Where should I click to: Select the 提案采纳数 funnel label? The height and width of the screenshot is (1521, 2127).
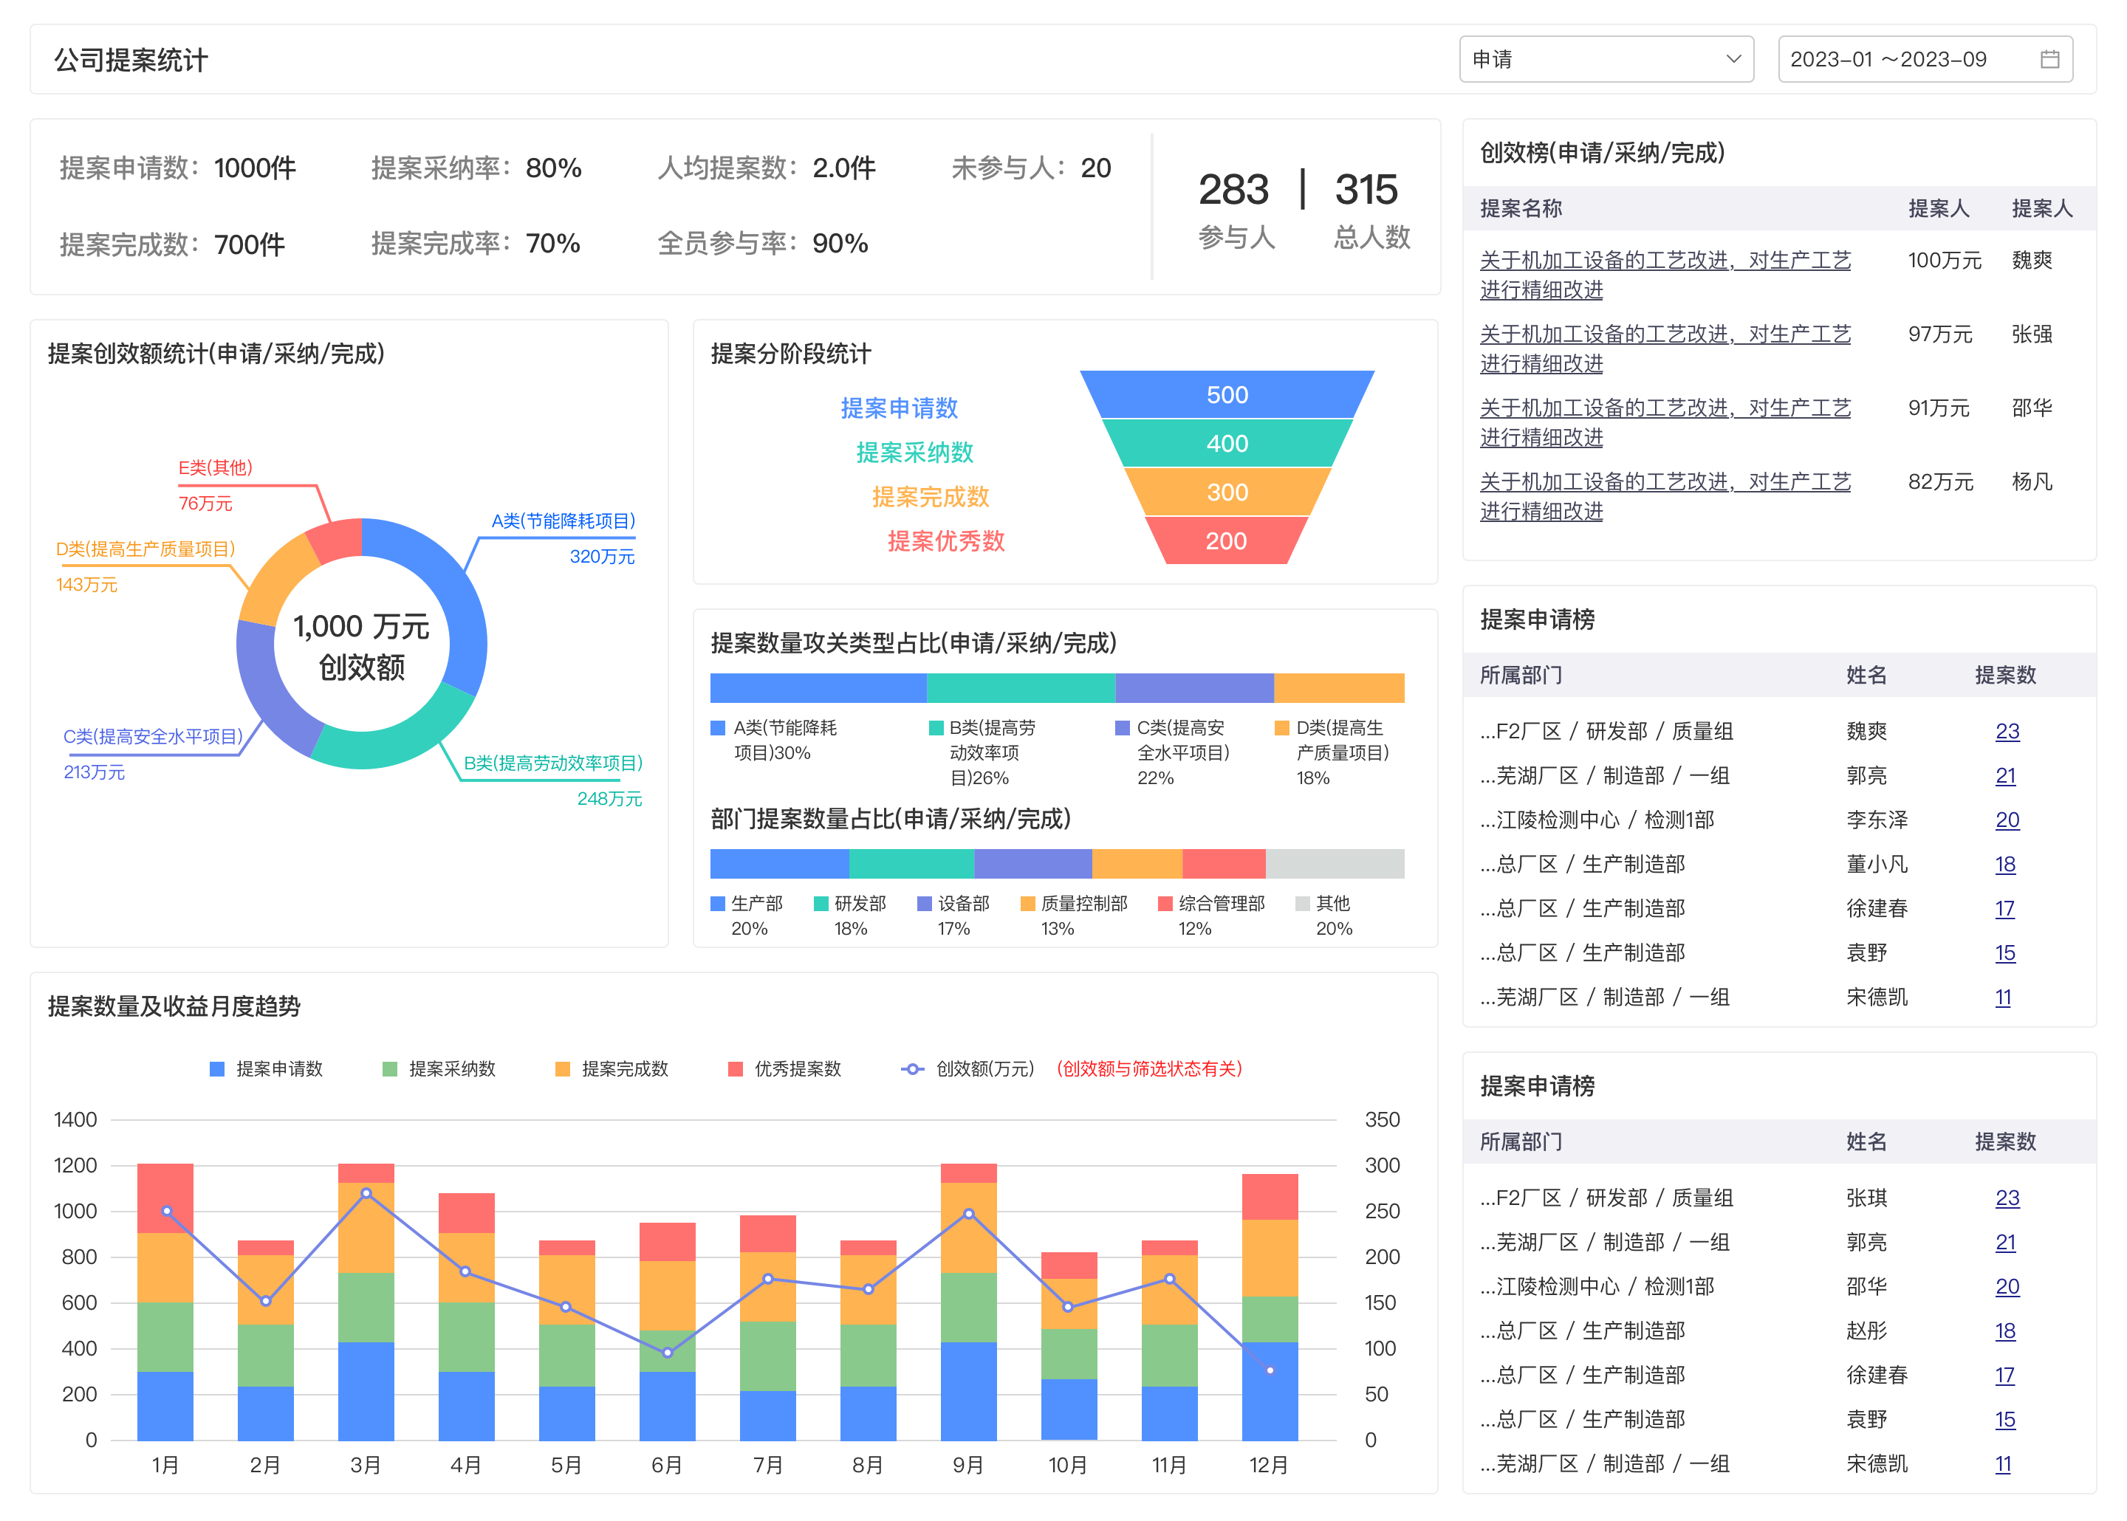click(x=915, y=453)
